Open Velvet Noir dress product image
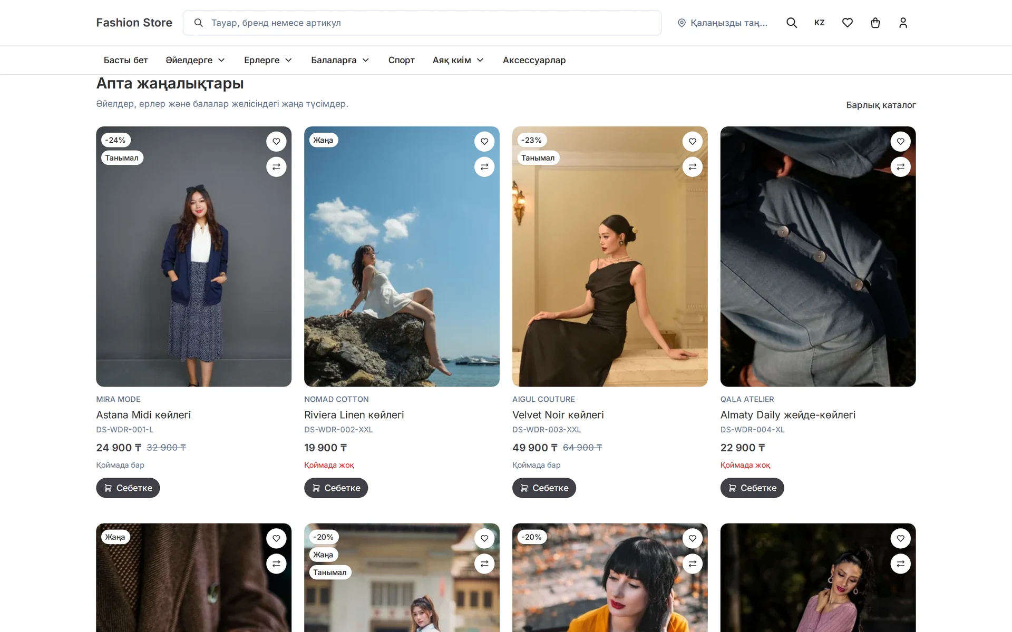Screen dimensions: 1012x632 click(x=610, y=256)
